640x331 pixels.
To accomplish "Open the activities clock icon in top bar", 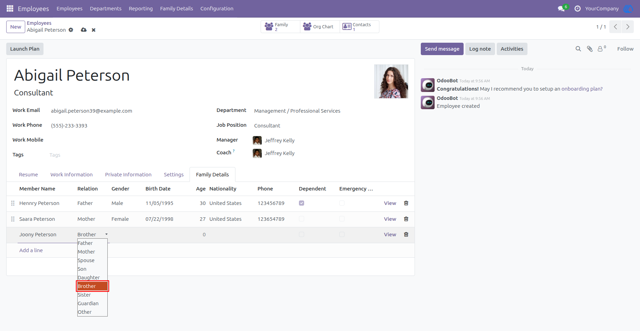I will click(x=577, y=9).
